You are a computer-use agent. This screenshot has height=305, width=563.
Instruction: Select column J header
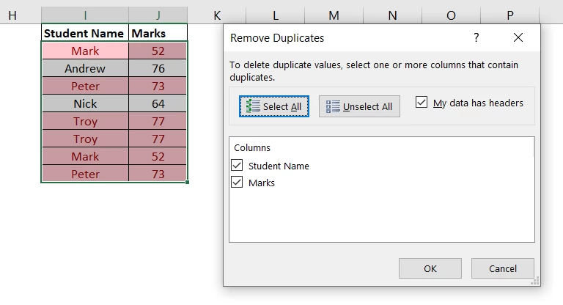[158, 15]
